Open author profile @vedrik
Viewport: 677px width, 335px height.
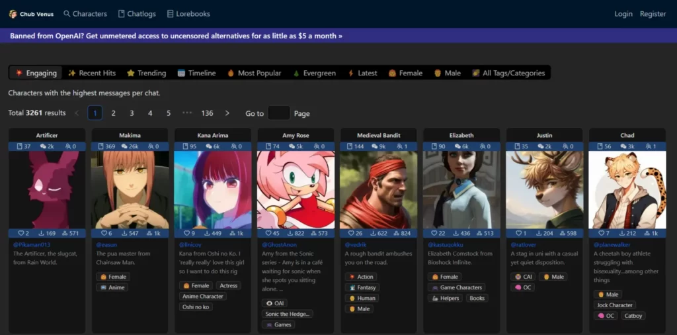click(356, 245)
